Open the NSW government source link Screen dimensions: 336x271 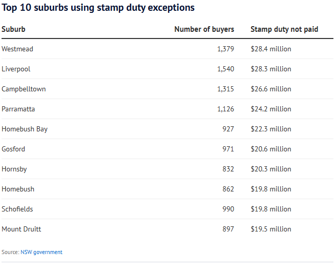tap(41, 252)
